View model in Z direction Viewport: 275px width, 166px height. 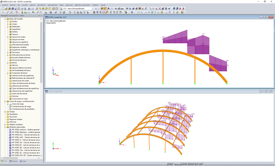[x=117, y=12]
